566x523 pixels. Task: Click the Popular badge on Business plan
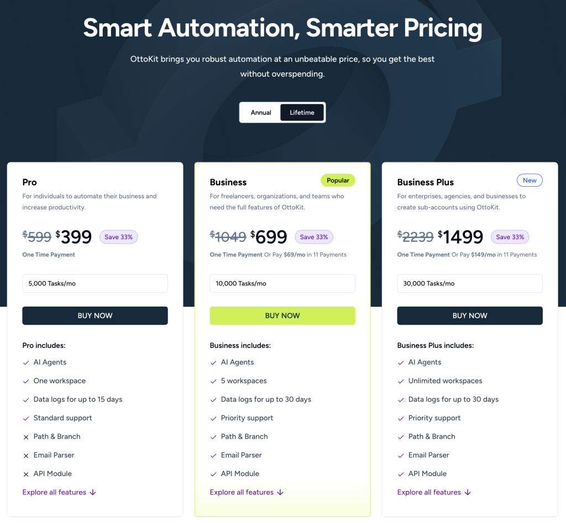pyautogui.click(x=338, y=180)
